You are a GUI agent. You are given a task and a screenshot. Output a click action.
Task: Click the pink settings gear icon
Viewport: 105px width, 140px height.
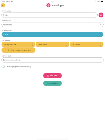pyautogui.click(x=48, y=5)
